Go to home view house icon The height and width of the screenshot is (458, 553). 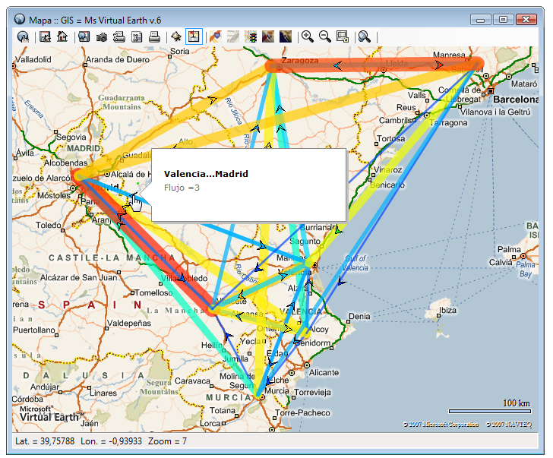[x=62, y=36]
